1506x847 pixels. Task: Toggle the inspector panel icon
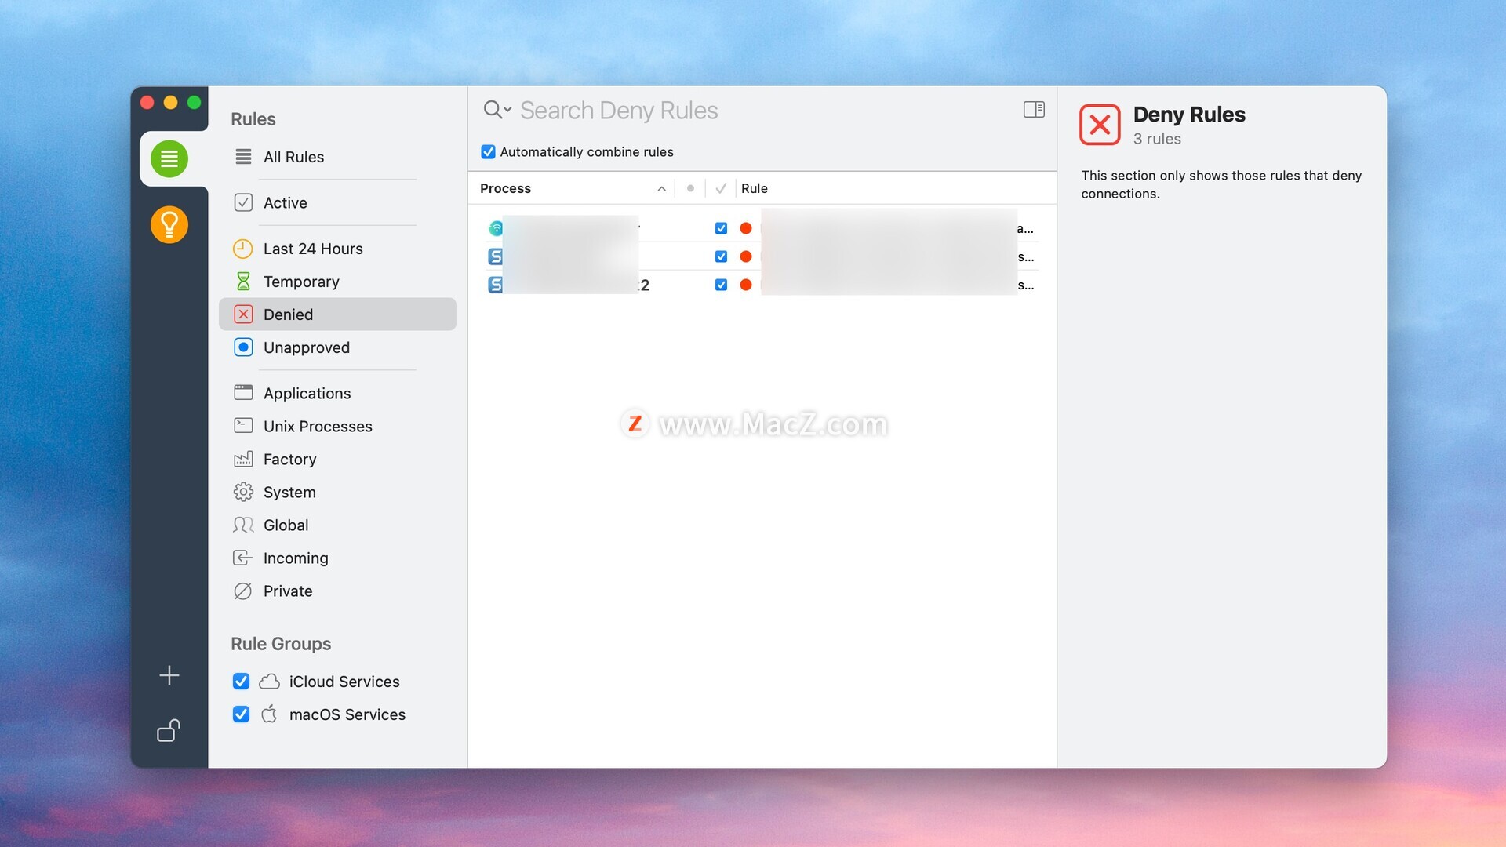[x=1033, y=110]
